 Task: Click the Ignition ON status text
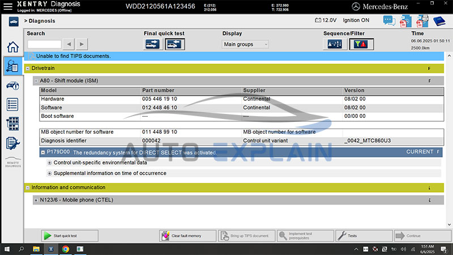coord(356,20)
